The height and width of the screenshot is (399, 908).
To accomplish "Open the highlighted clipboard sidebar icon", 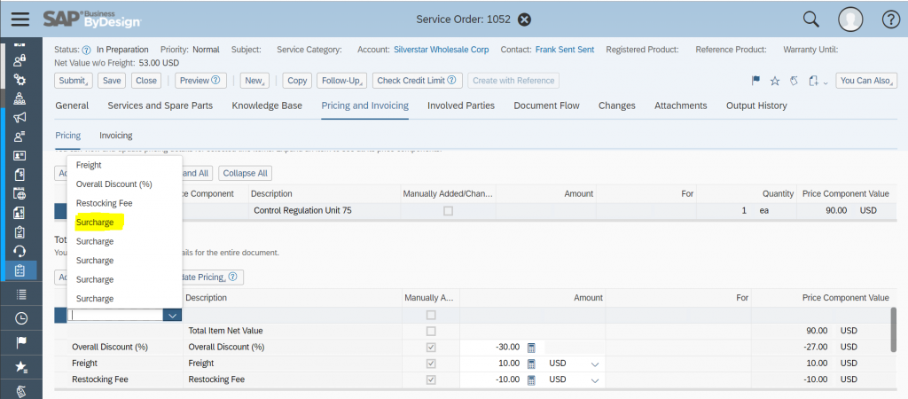I will pyautogui.click(x=20, y=270).
